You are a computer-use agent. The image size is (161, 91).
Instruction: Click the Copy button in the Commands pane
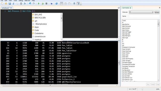pyautogui.click(x=158, y=84)
